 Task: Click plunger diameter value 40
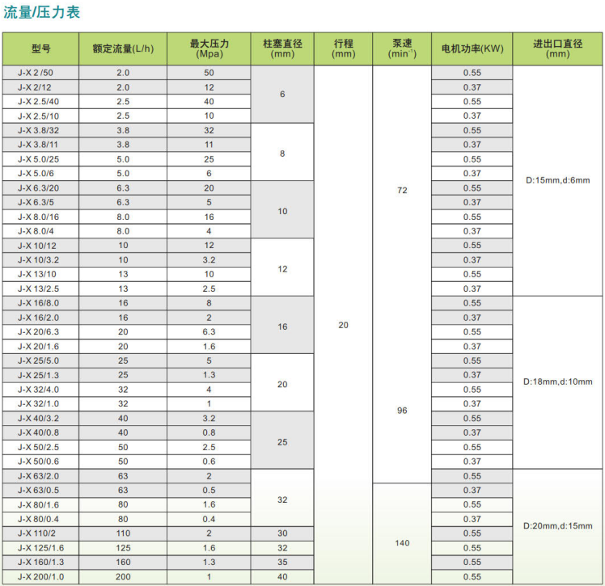(x=282, y=577)
